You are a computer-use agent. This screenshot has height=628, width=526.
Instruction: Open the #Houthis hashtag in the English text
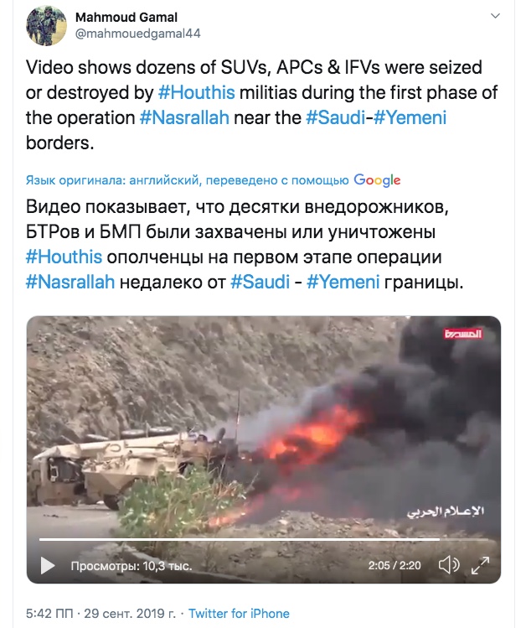click(x=196, y=92)
